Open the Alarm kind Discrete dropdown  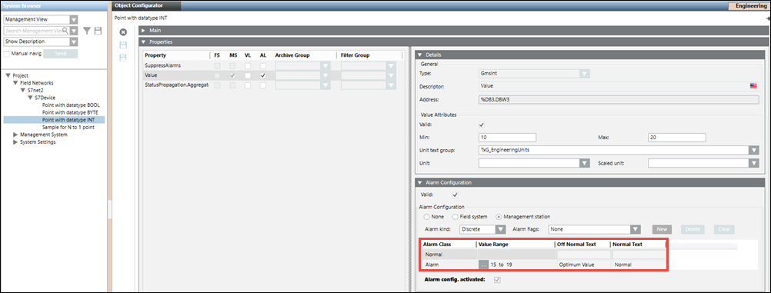483,229
